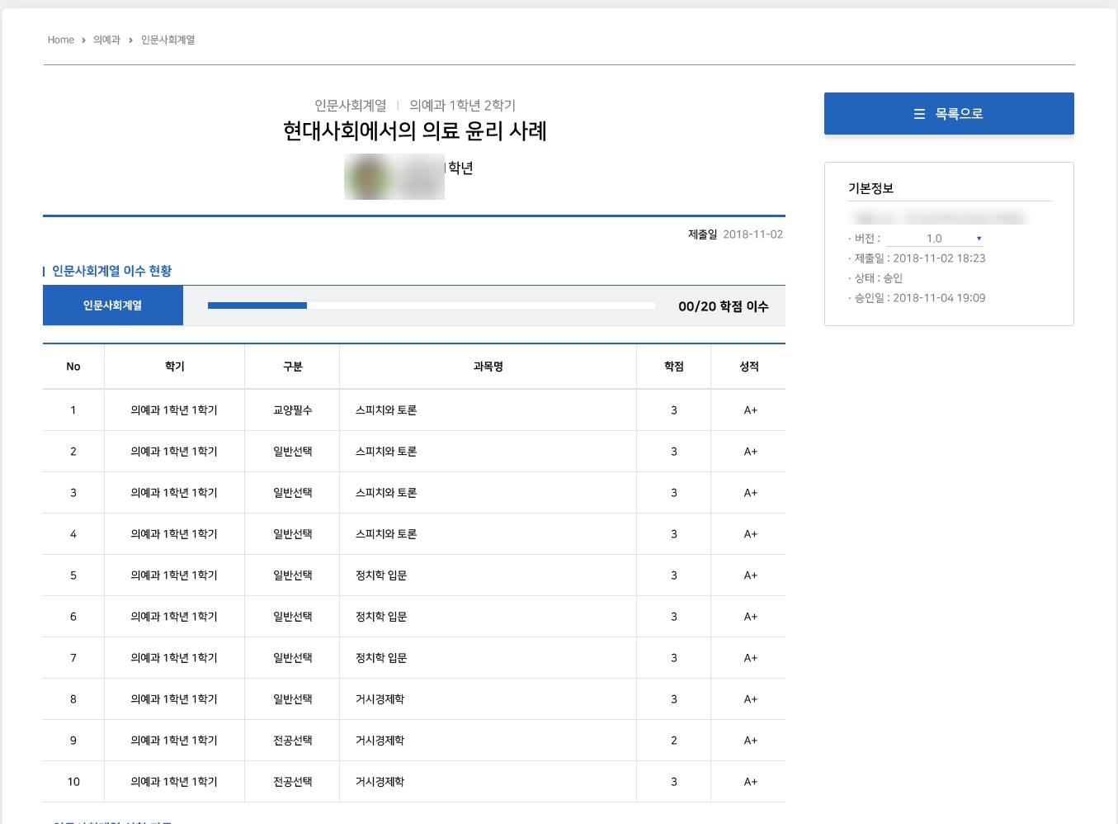
Task: Select 정치학 입문 in row 7
Action: (381, 658)
